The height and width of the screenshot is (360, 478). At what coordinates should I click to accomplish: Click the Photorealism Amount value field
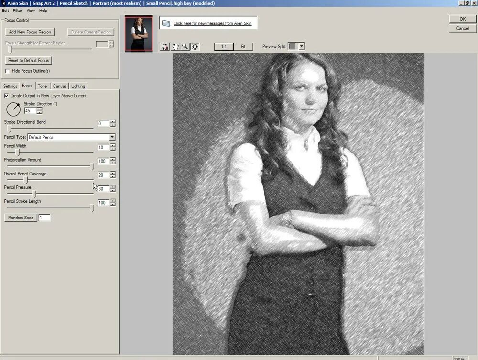103,161
